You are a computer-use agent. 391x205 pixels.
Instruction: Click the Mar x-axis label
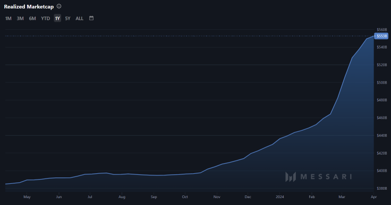[342, 197]
